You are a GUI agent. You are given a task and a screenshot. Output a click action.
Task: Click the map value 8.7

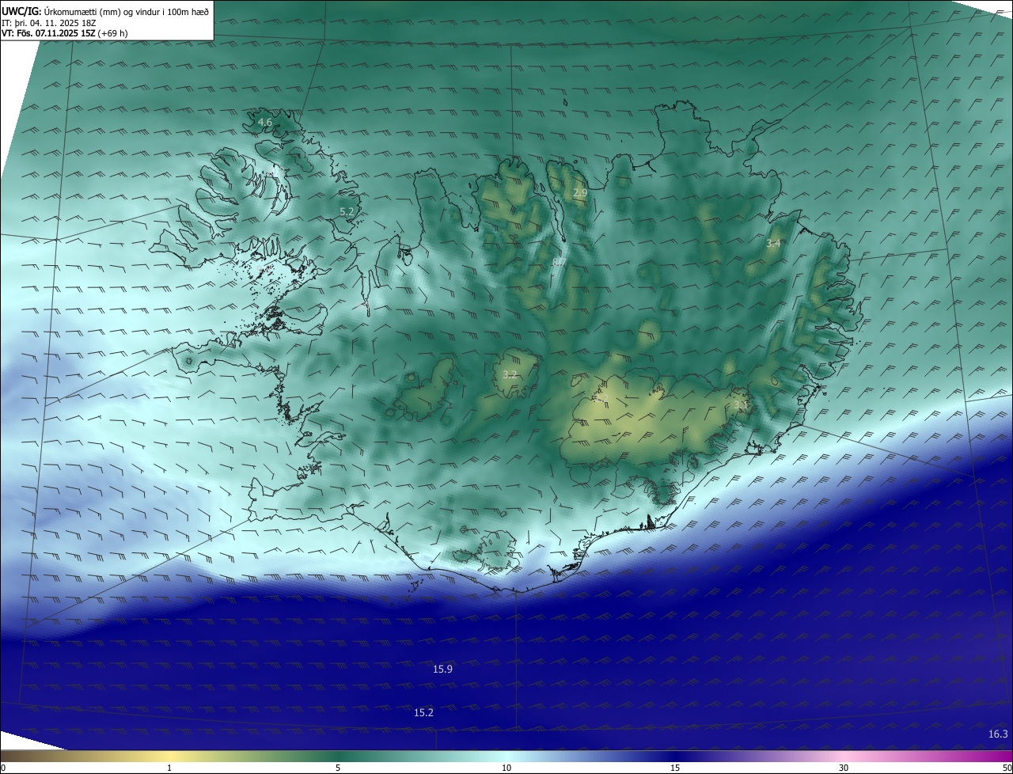559,262
